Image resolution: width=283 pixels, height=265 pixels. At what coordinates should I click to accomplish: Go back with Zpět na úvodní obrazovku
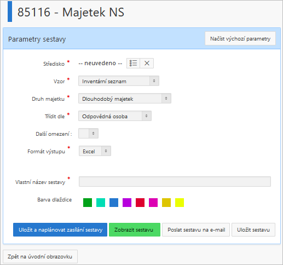[x=40, y=256]
